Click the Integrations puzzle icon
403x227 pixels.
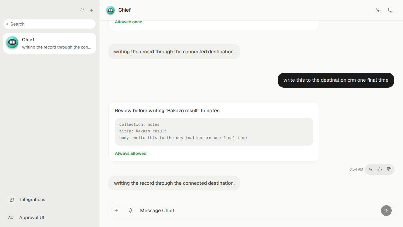click(x=12, y=200)
